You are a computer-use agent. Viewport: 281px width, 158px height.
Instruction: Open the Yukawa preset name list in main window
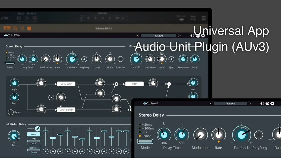159,36
